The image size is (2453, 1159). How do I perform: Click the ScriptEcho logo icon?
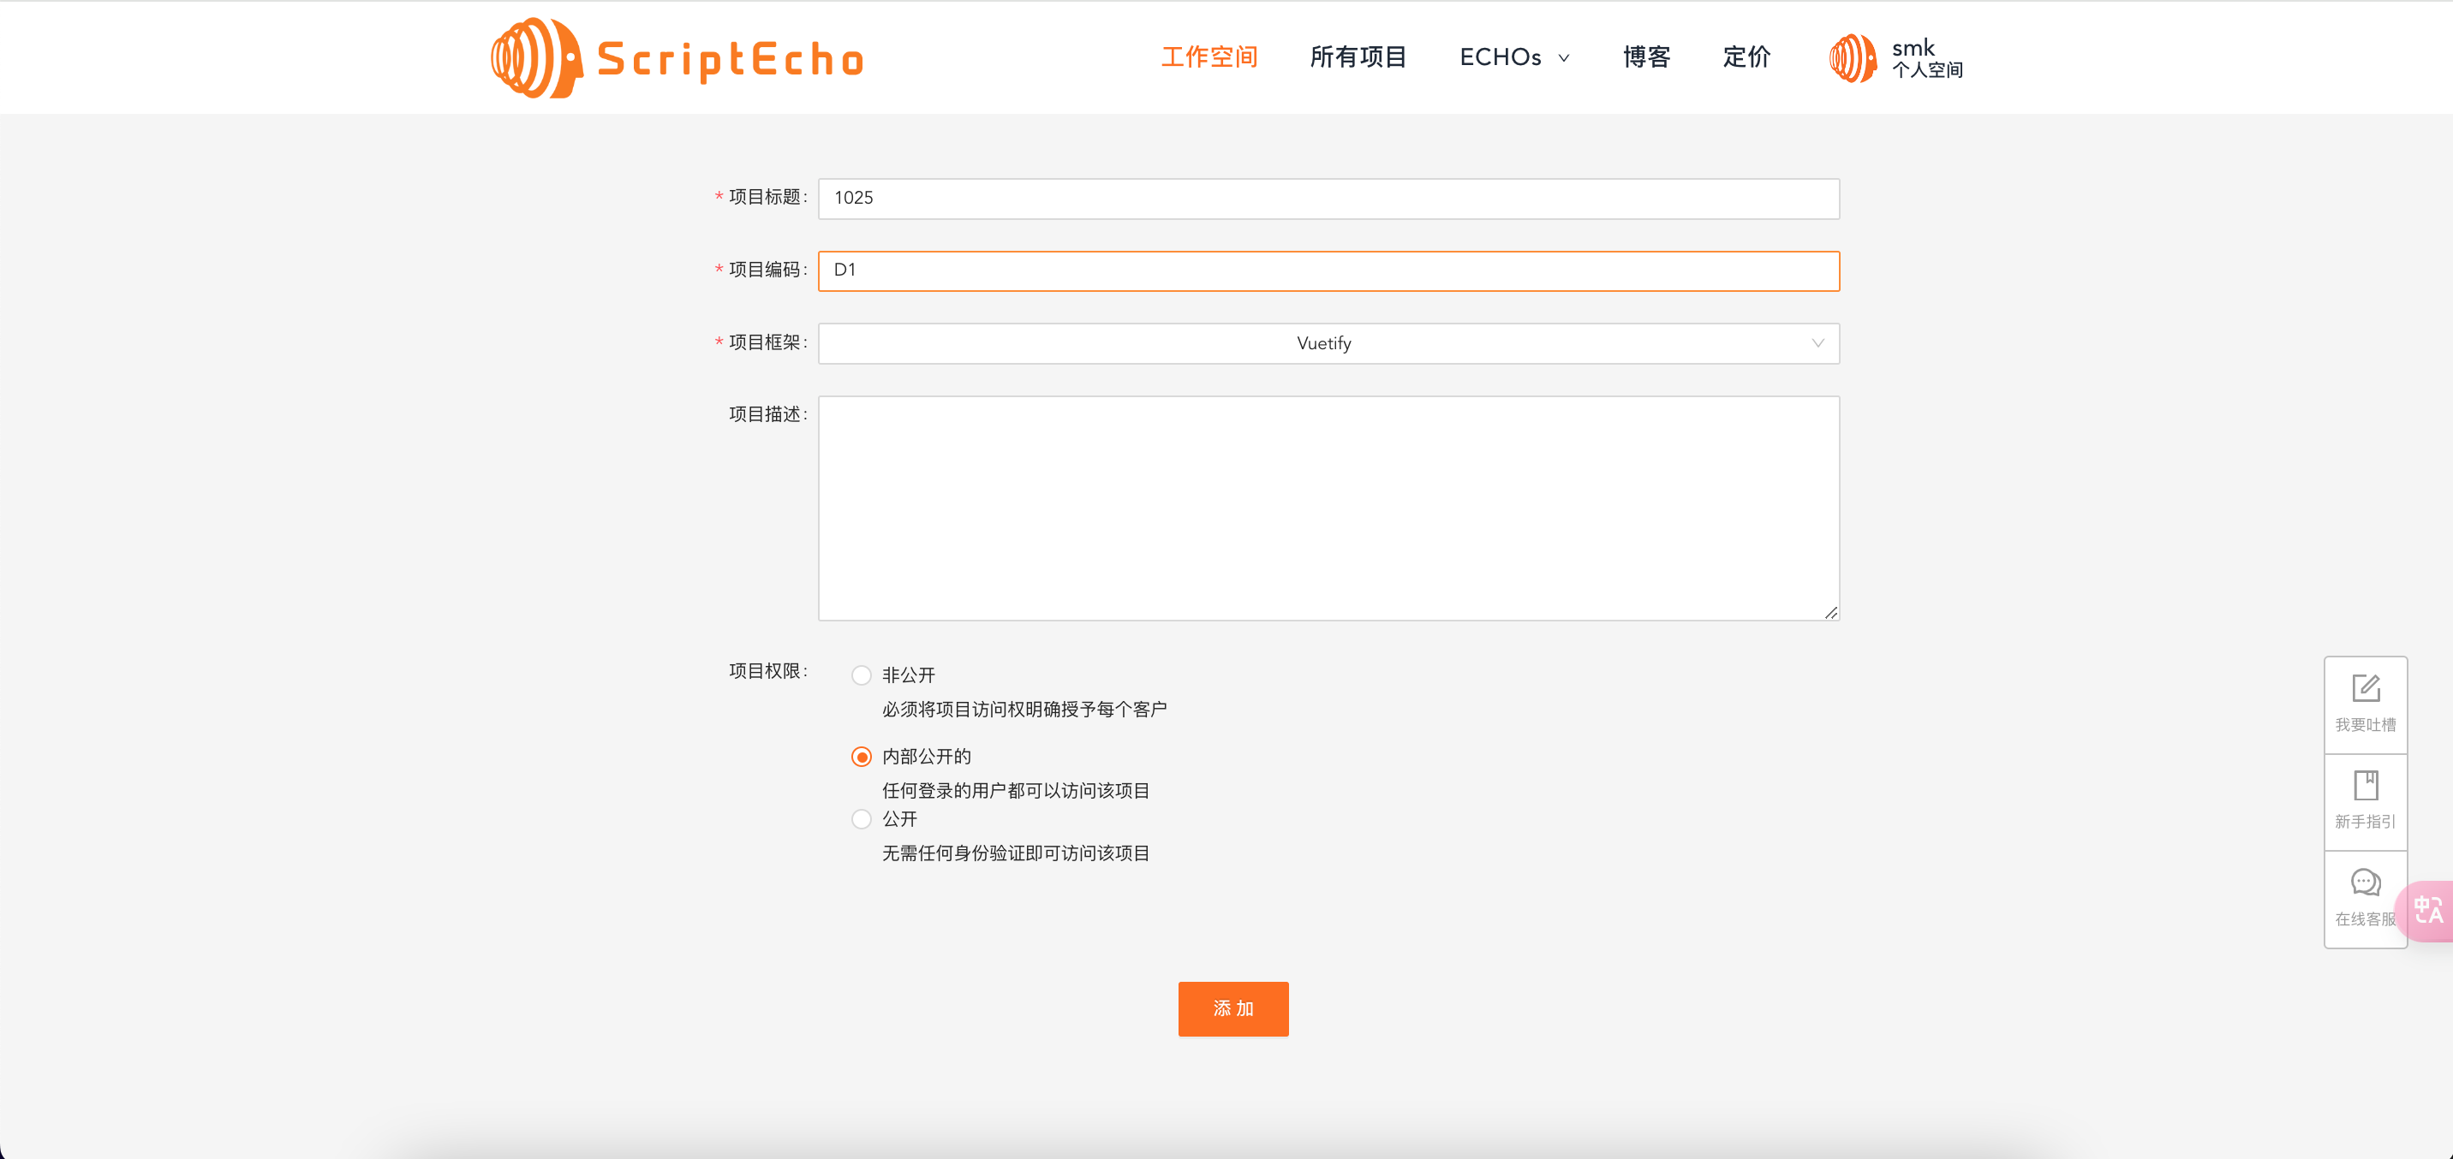(x=535, y=58)
